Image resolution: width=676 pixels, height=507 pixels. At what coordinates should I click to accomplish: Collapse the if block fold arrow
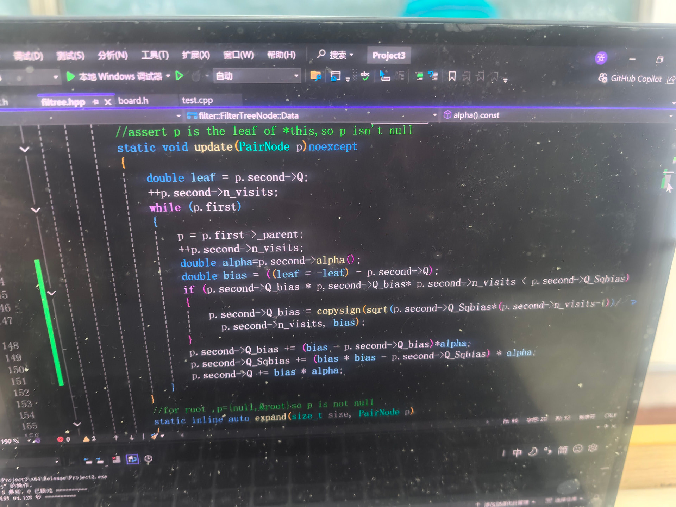[51, 293]
